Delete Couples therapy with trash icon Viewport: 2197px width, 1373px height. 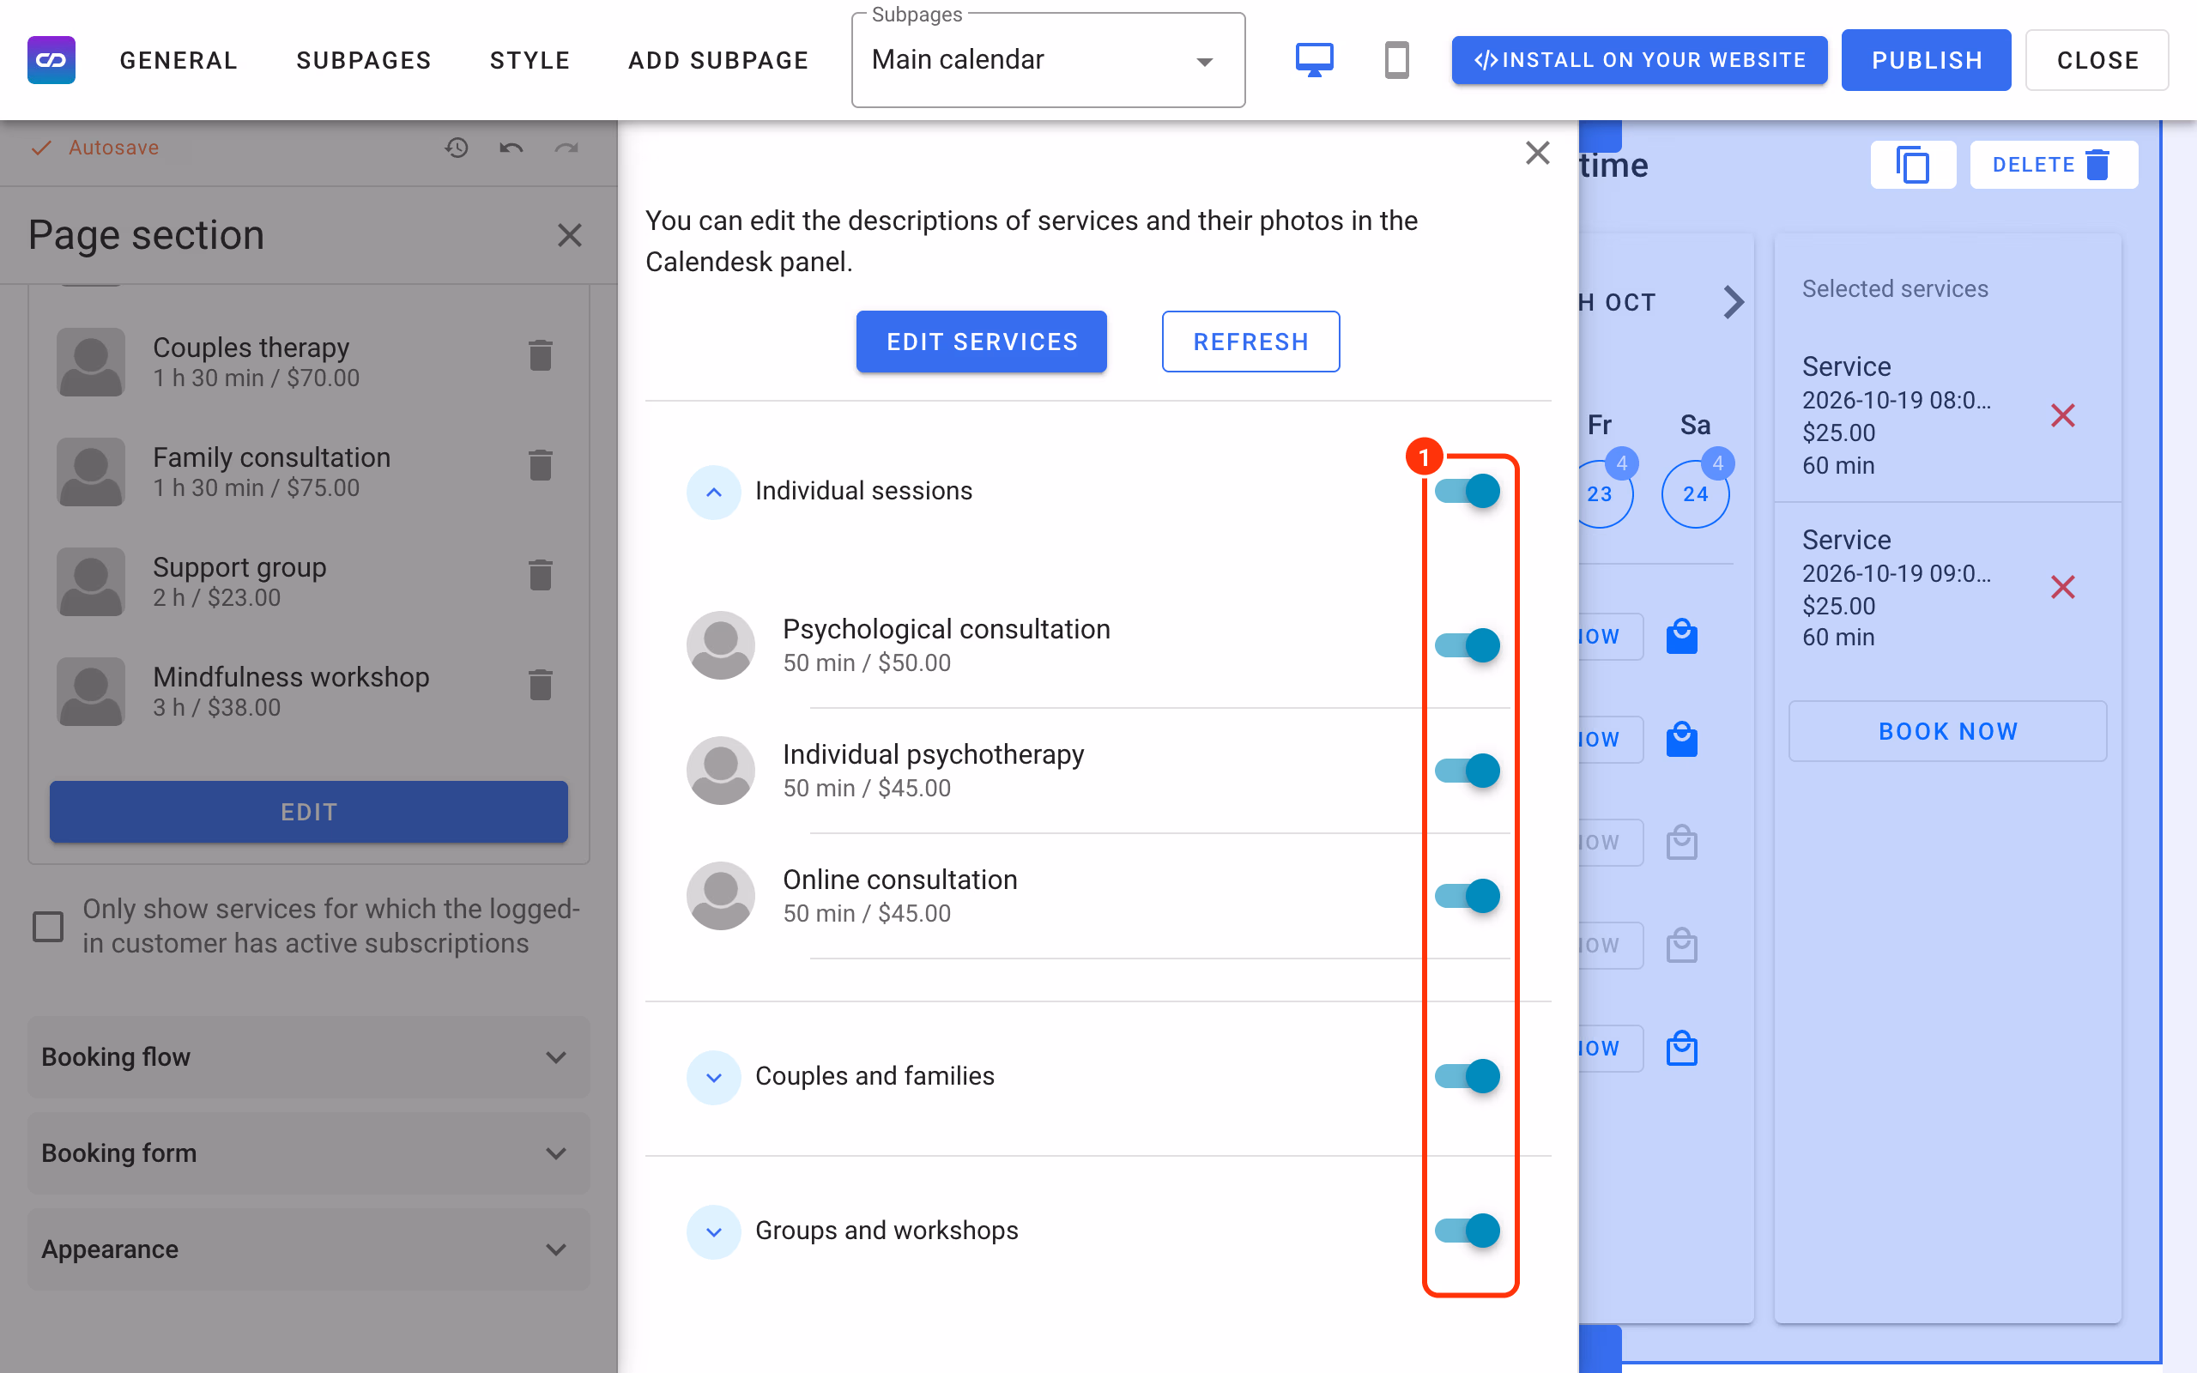coord(540,355)
